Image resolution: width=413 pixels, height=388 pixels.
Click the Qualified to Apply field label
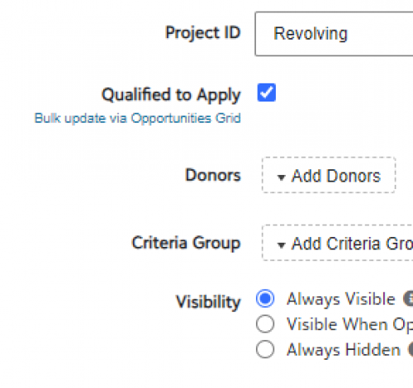point(171,95)
